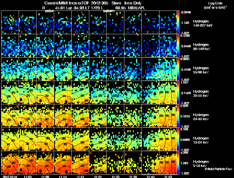Open the 149-227 keV panel at 11:53
Viewport: 234px width, 178px height.
point(168,23)
